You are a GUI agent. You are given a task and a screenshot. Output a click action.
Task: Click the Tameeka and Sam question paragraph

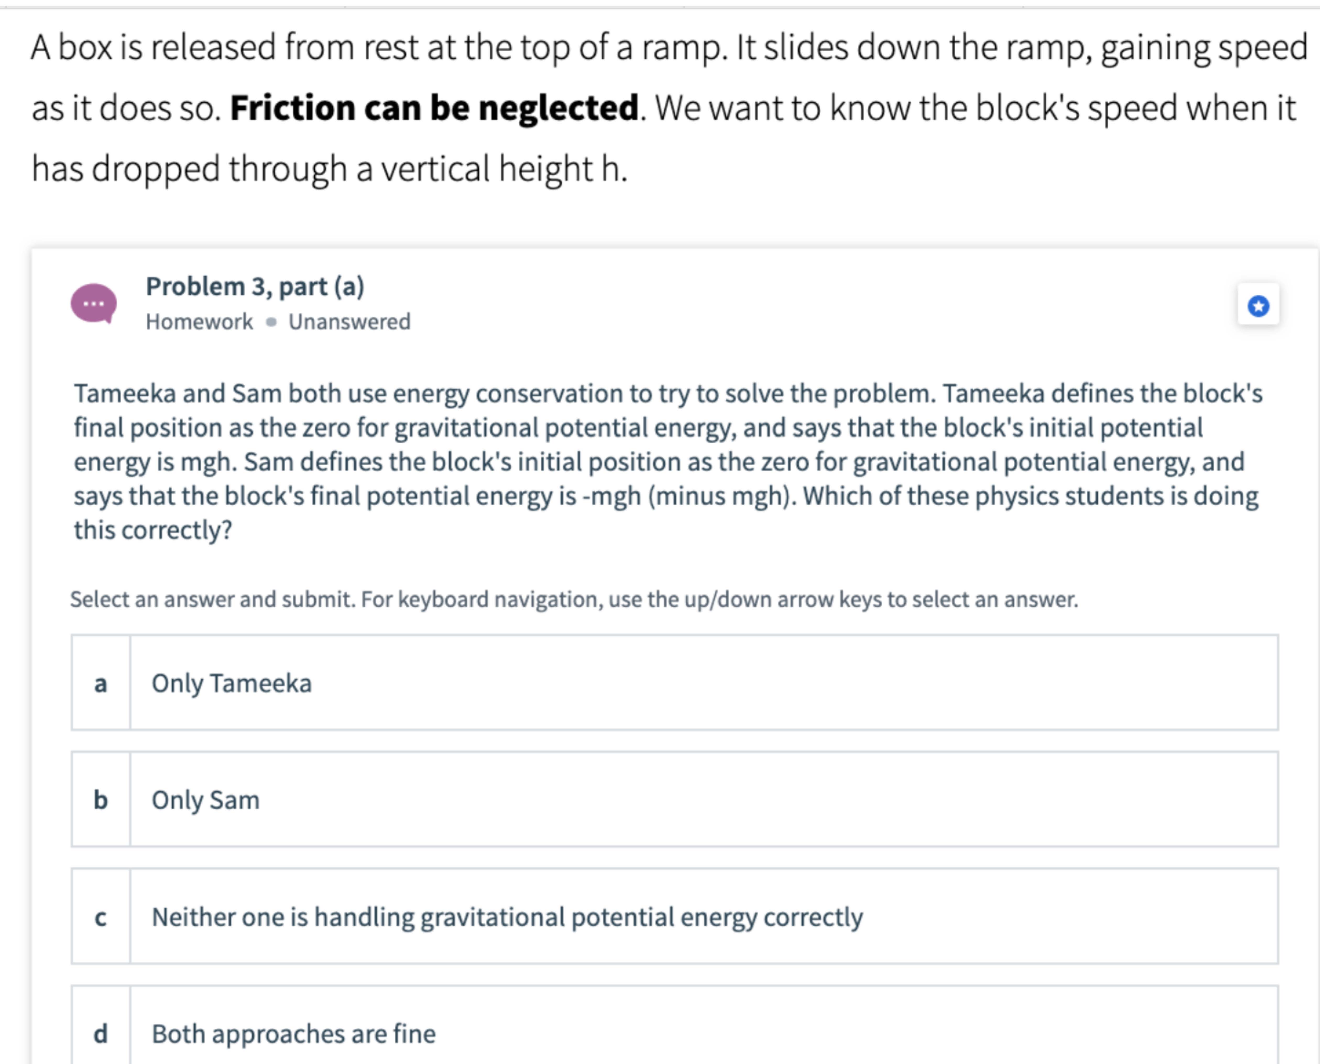tap(668, 461)
